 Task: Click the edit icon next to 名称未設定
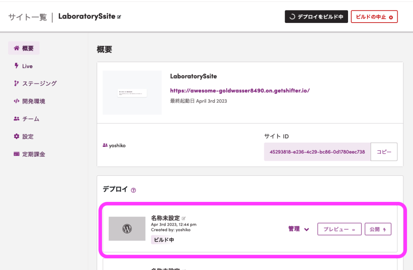[184, 218]
